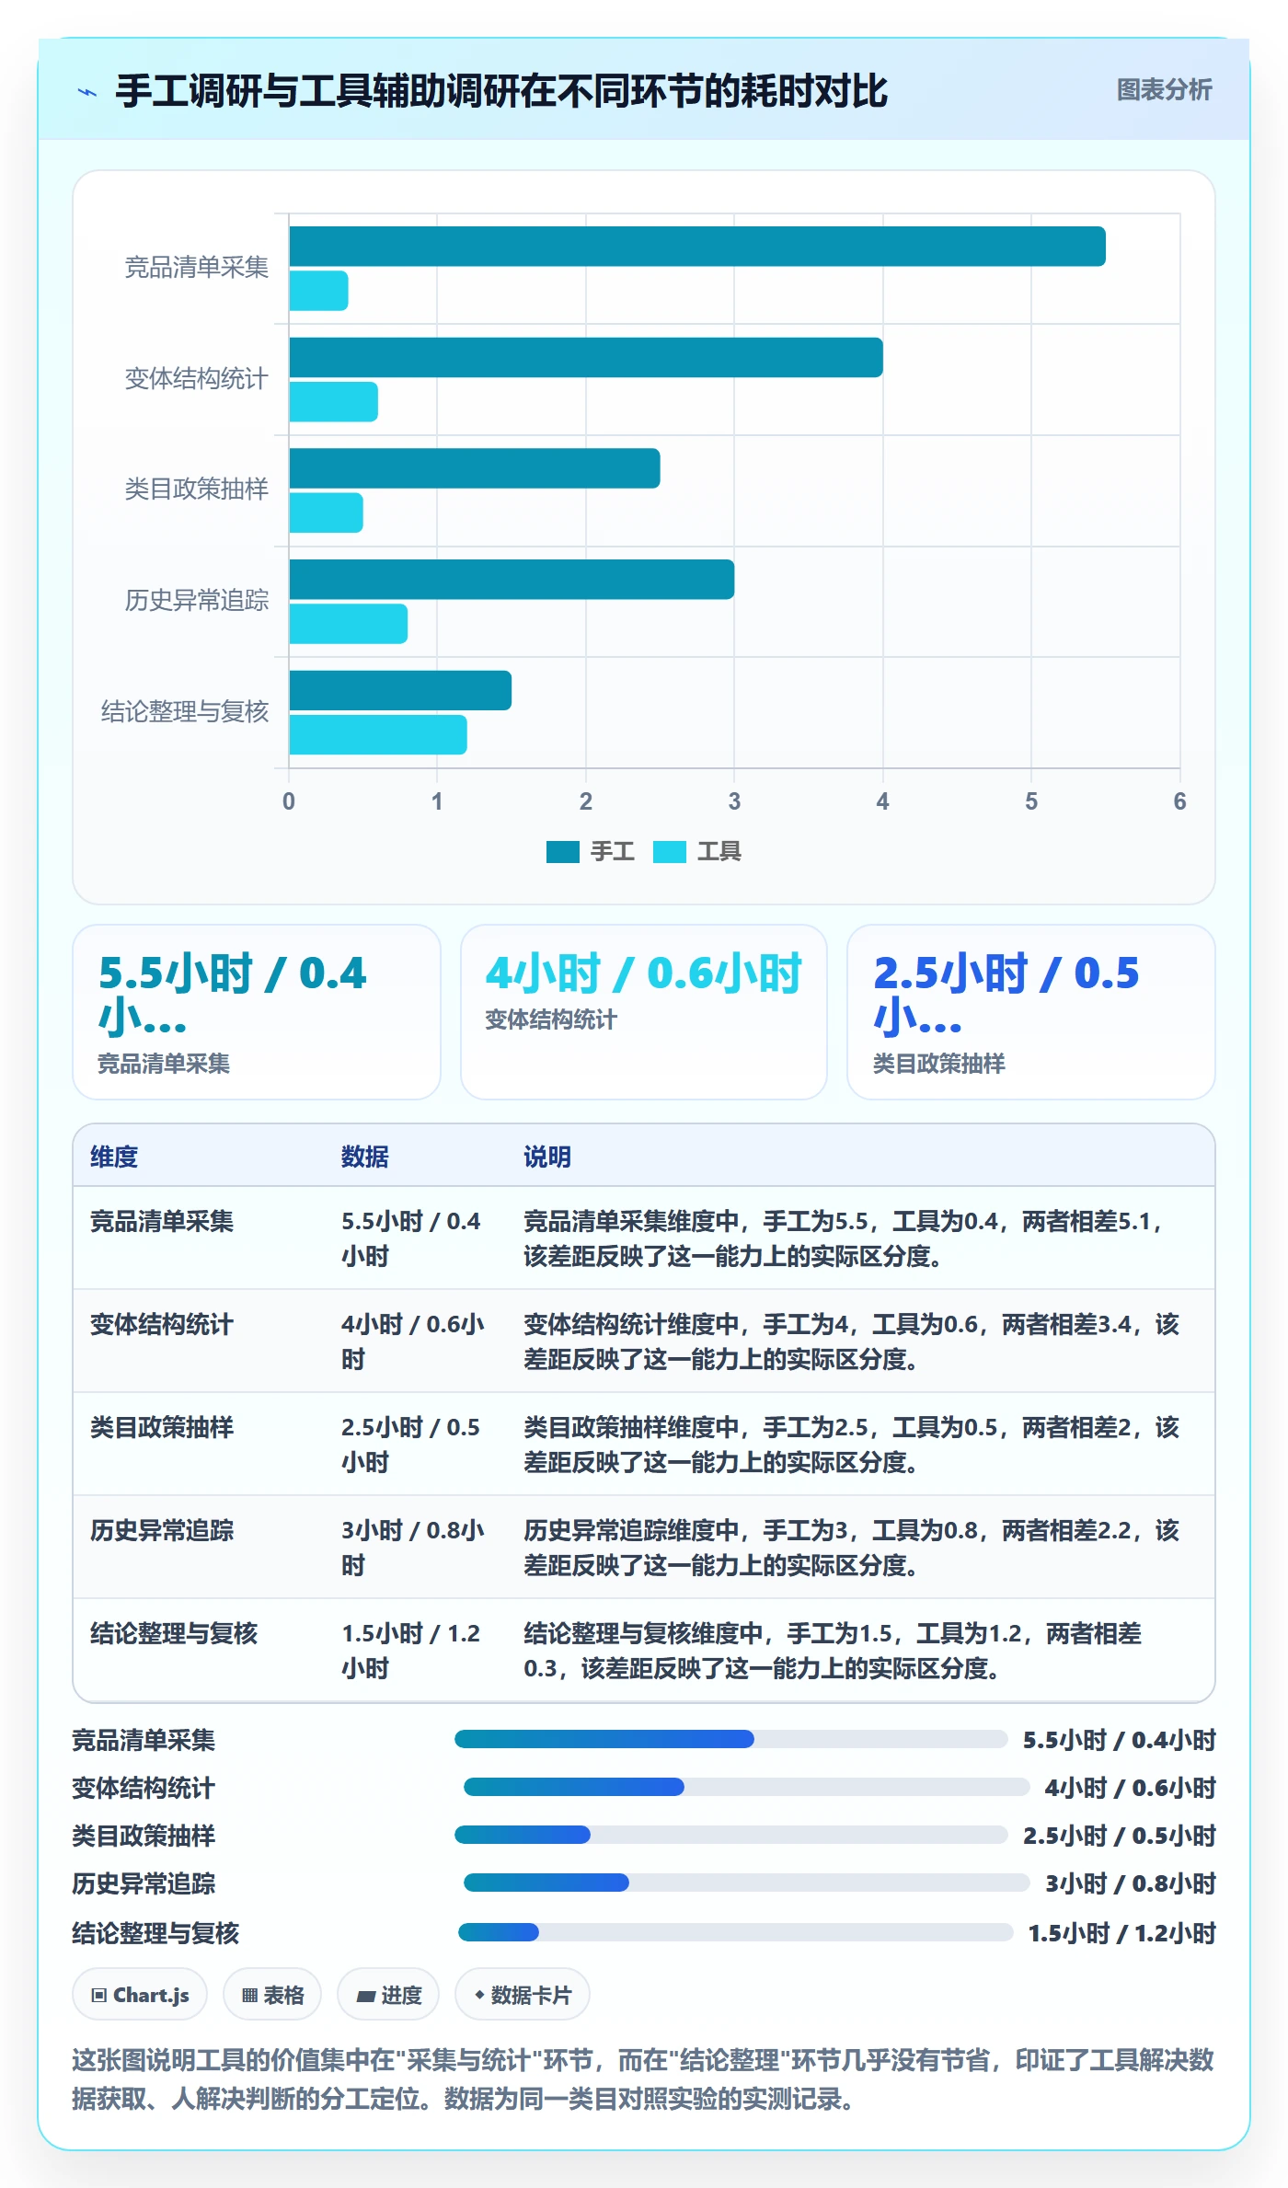
Task: Select the 3小时 / 0.8小时 table data cell
Action: [x=413, y=1548]
